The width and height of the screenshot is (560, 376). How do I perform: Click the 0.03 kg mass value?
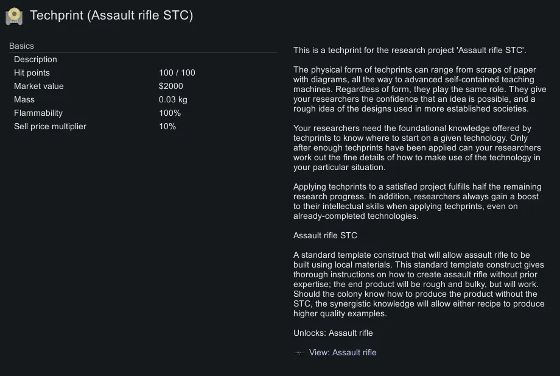point(173,99)
